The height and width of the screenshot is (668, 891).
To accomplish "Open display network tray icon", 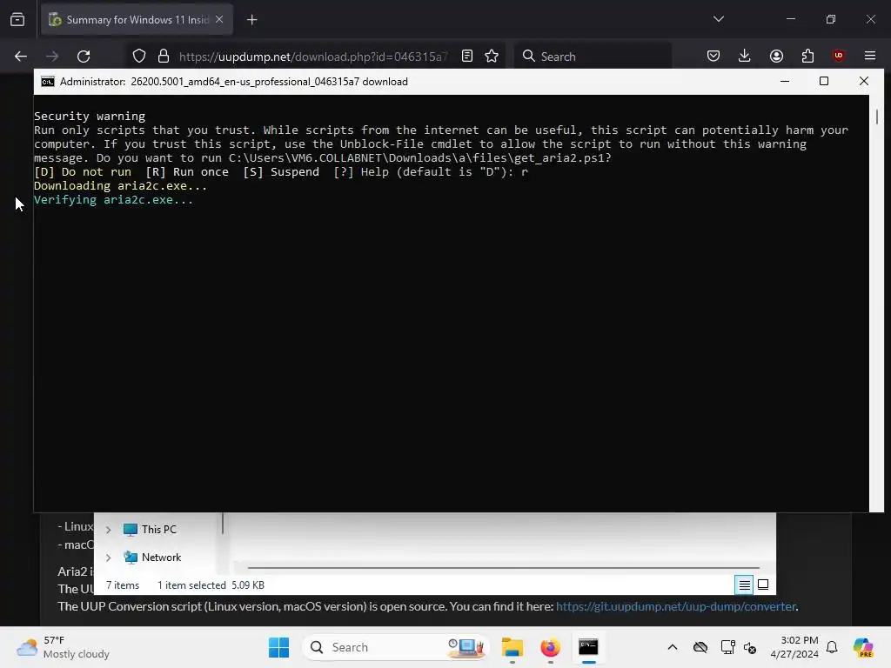I will point(727,647).
